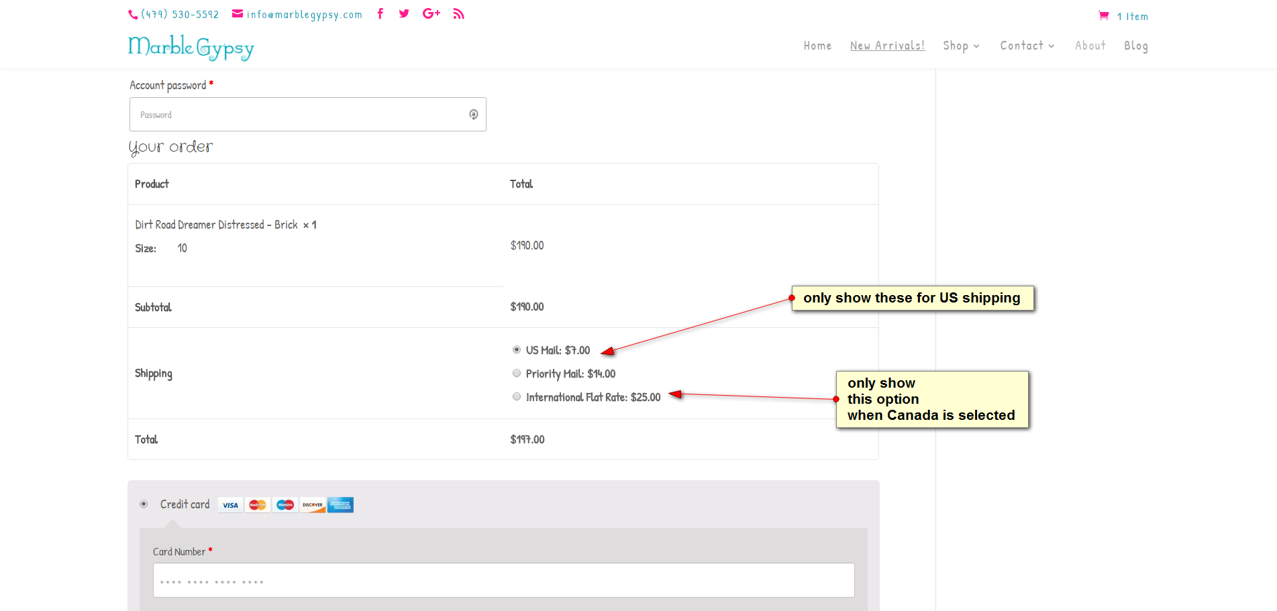Select Credit card payment method
The image size is (1277, 611).
click(144, 504)
